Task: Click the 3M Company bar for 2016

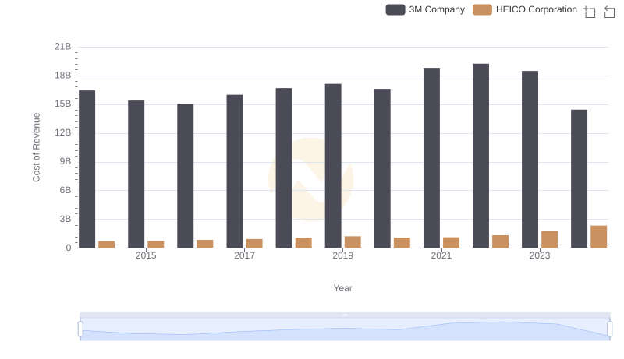Action: (186, 176)
